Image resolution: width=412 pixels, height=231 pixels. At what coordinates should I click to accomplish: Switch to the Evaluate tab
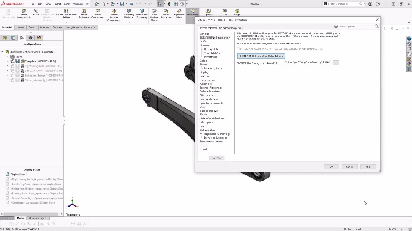57,27
